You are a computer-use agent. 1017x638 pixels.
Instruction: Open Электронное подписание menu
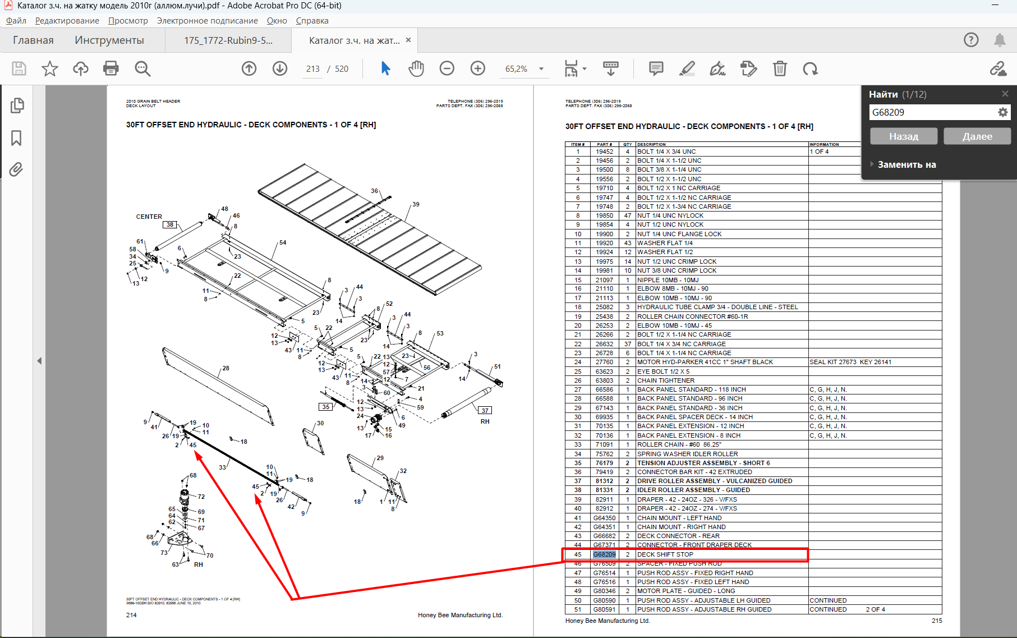point(207,21)
